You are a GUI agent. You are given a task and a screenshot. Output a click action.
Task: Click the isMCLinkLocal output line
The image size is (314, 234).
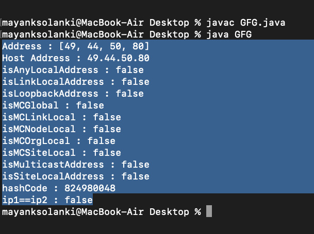tap(61, 117)
